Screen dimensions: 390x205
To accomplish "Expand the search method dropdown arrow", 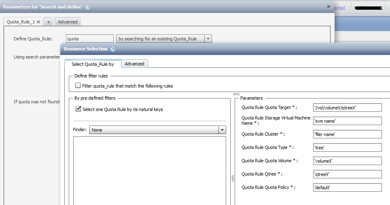I will [208, 39].
